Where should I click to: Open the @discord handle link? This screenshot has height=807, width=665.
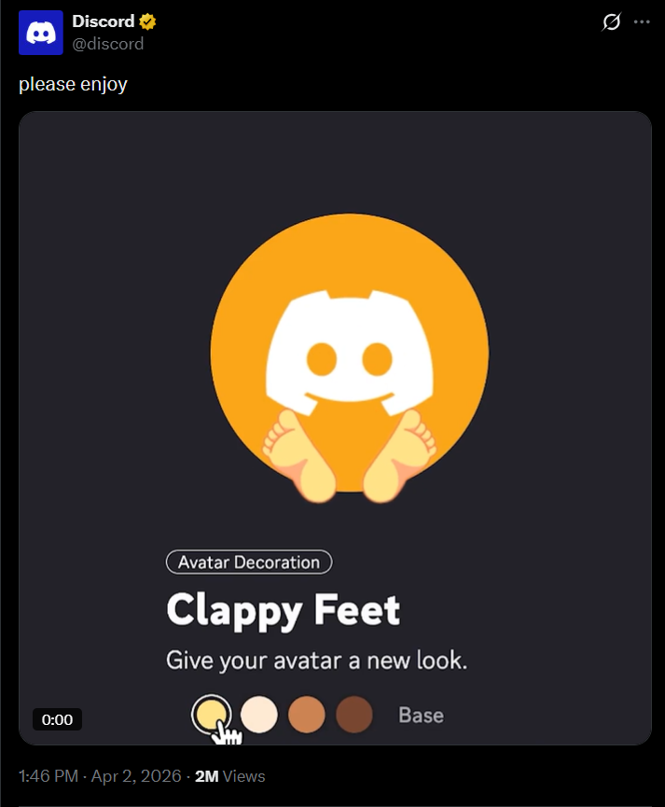point(107,44)
